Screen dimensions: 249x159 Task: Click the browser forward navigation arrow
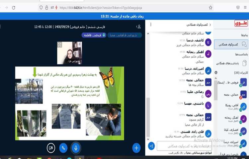[x=6, y=8]
